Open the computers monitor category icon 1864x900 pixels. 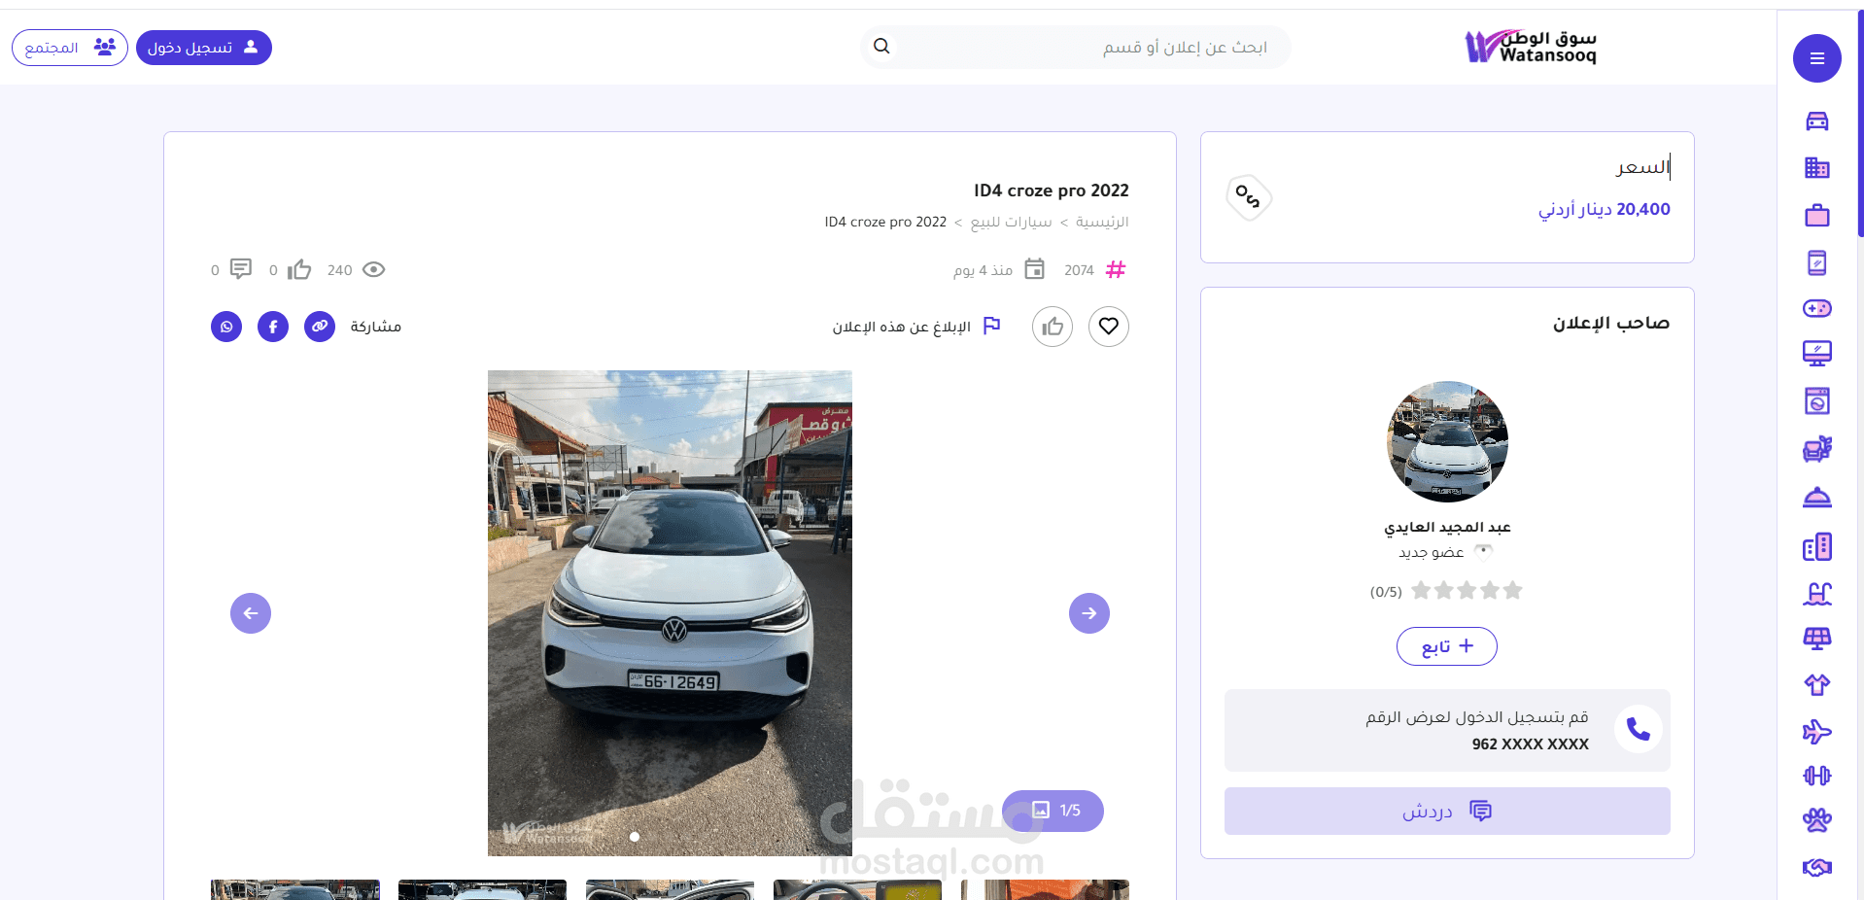[1816, 354]
